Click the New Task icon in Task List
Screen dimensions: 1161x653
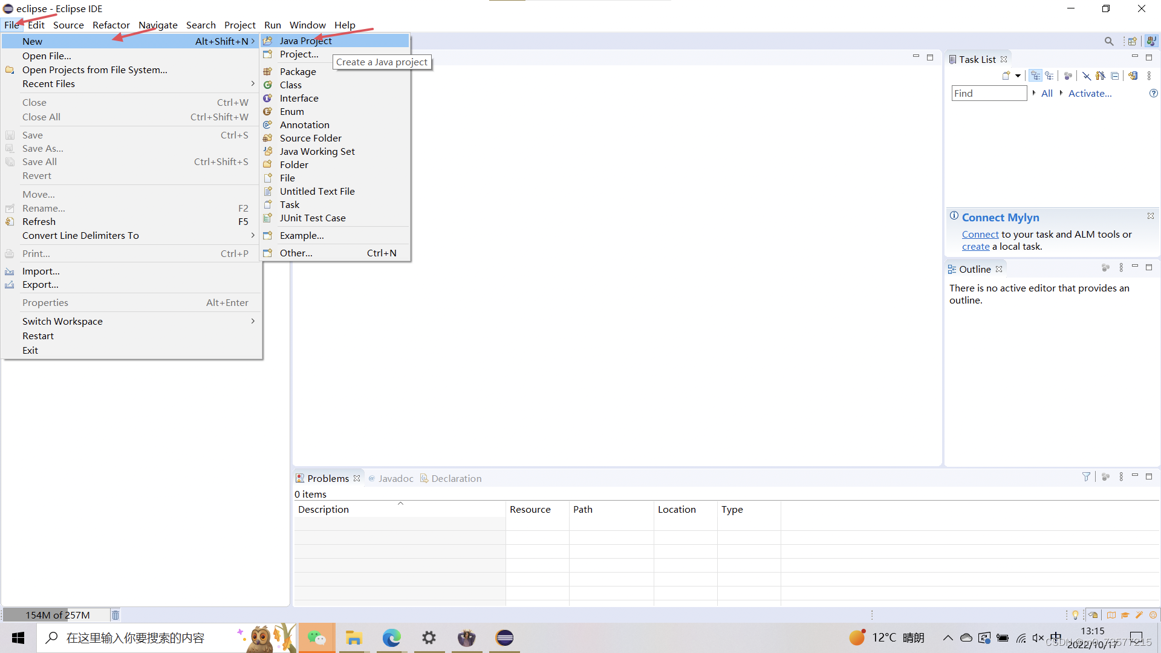pyautogui.click(x=1006, y=76)
